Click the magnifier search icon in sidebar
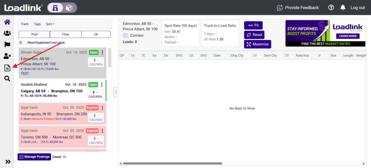 [x=7, y=79]
